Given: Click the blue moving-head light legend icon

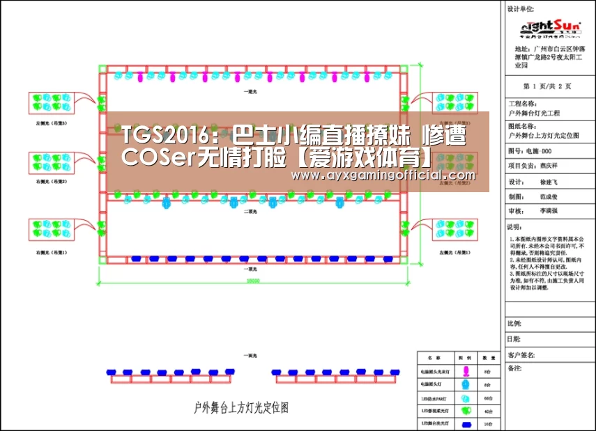Looking at the screenshot, I should point(466,384).
